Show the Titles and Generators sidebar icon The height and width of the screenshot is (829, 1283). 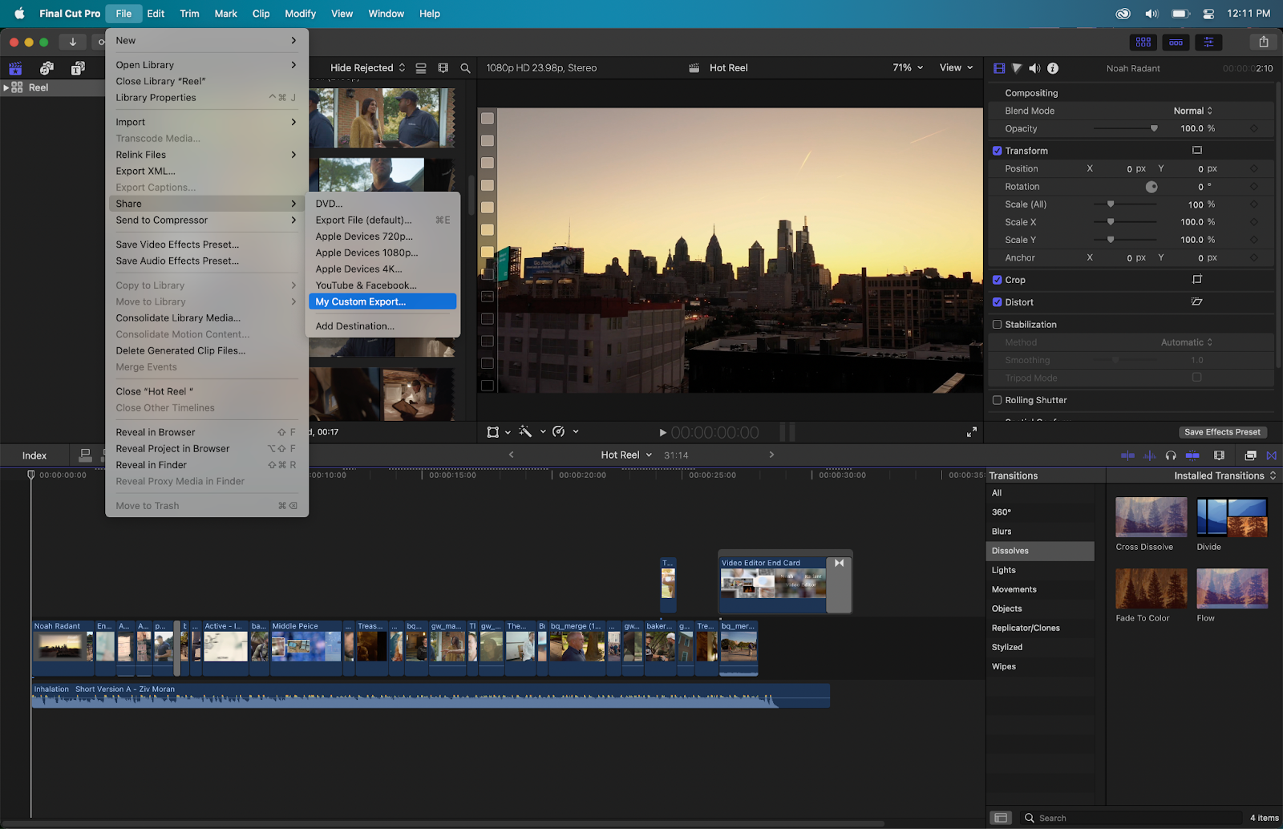[78, 68]
